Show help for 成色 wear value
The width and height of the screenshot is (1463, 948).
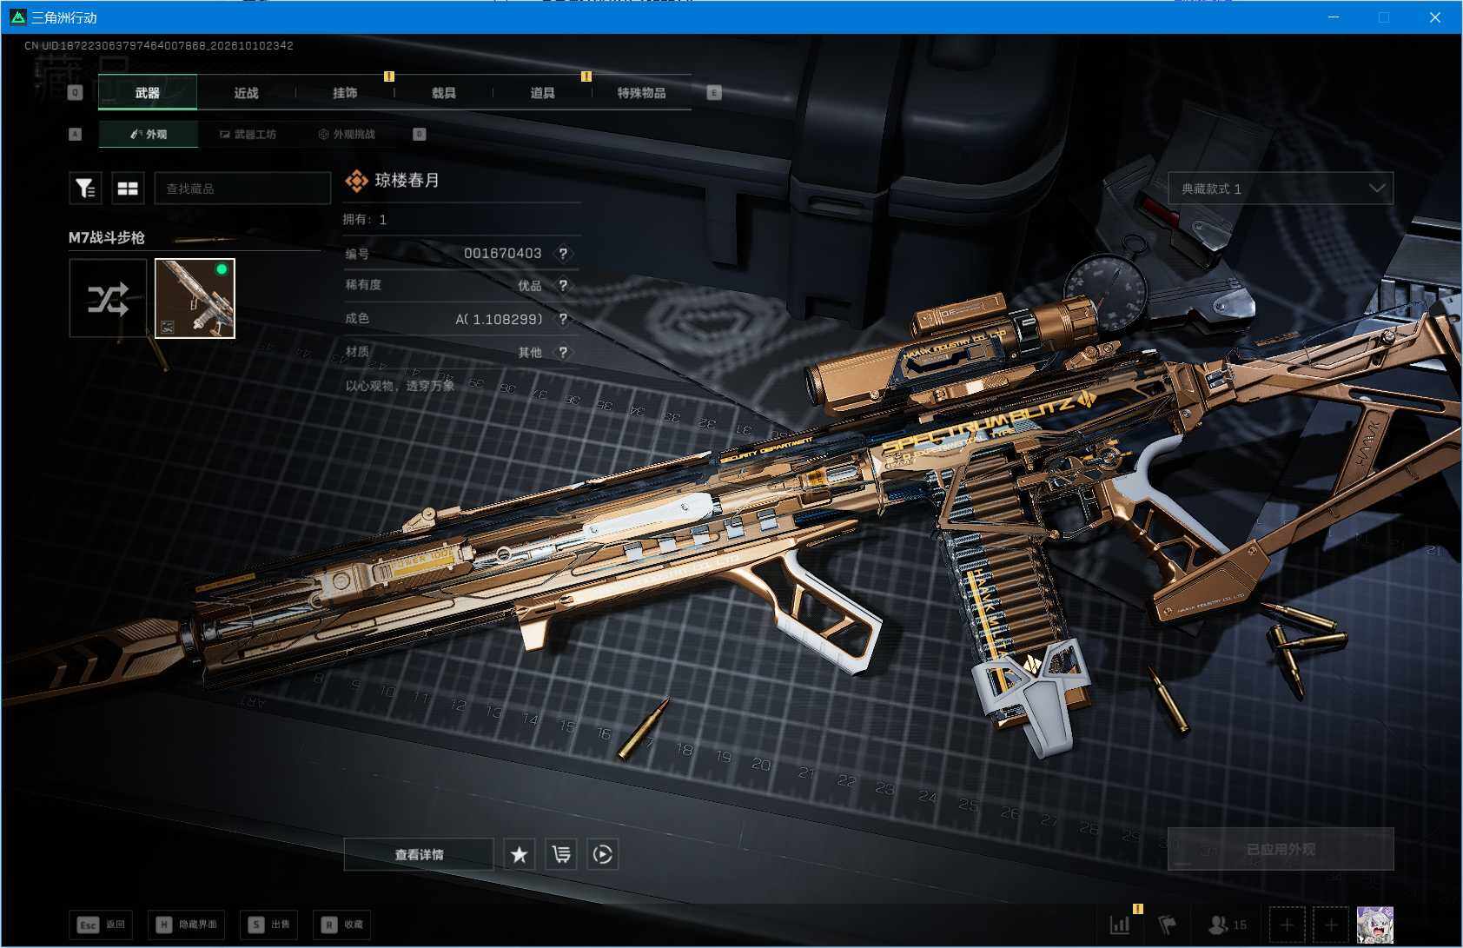click(x=563, y=319)
